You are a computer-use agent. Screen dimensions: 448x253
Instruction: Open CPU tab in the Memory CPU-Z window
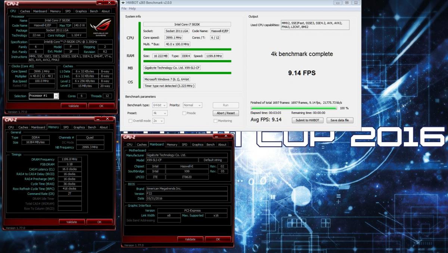[11, 127]
